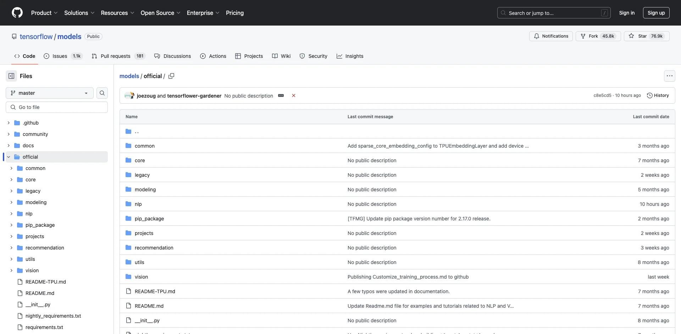Expand pip_package folder in sidebar tree

[x=11, y=225]
